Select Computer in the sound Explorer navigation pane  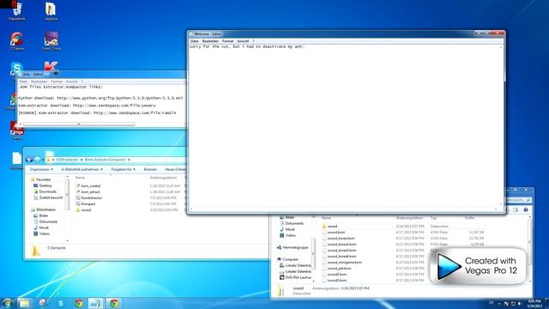(288, 259)
